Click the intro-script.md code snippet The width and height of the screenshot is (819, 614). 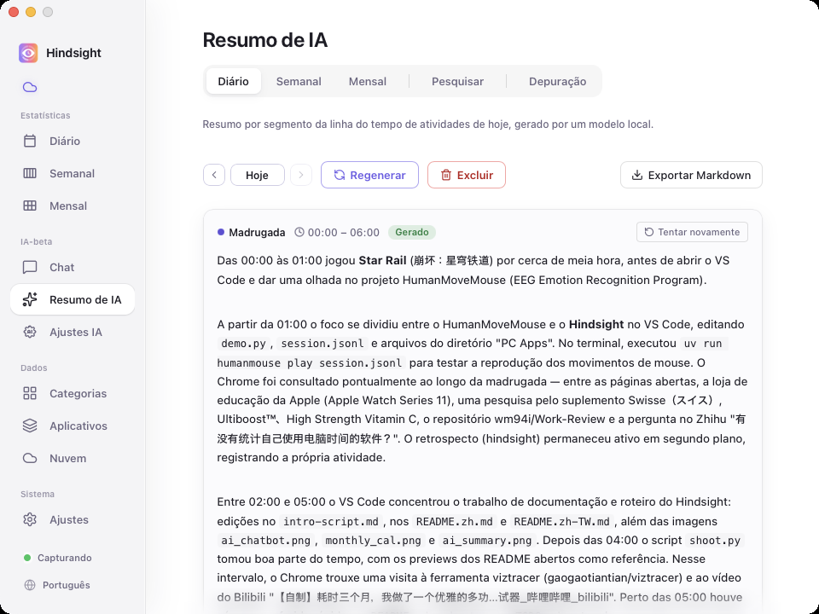[x=331, y=522]
